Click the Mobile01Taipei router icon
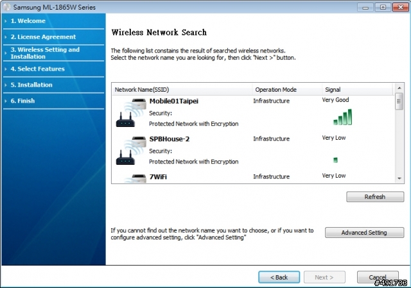This screenshot has height=288, width=411. pos(131,113)
